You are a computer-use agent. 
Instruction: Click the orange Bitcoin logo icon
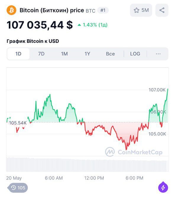pyautogui.click(x=12, y=10)
